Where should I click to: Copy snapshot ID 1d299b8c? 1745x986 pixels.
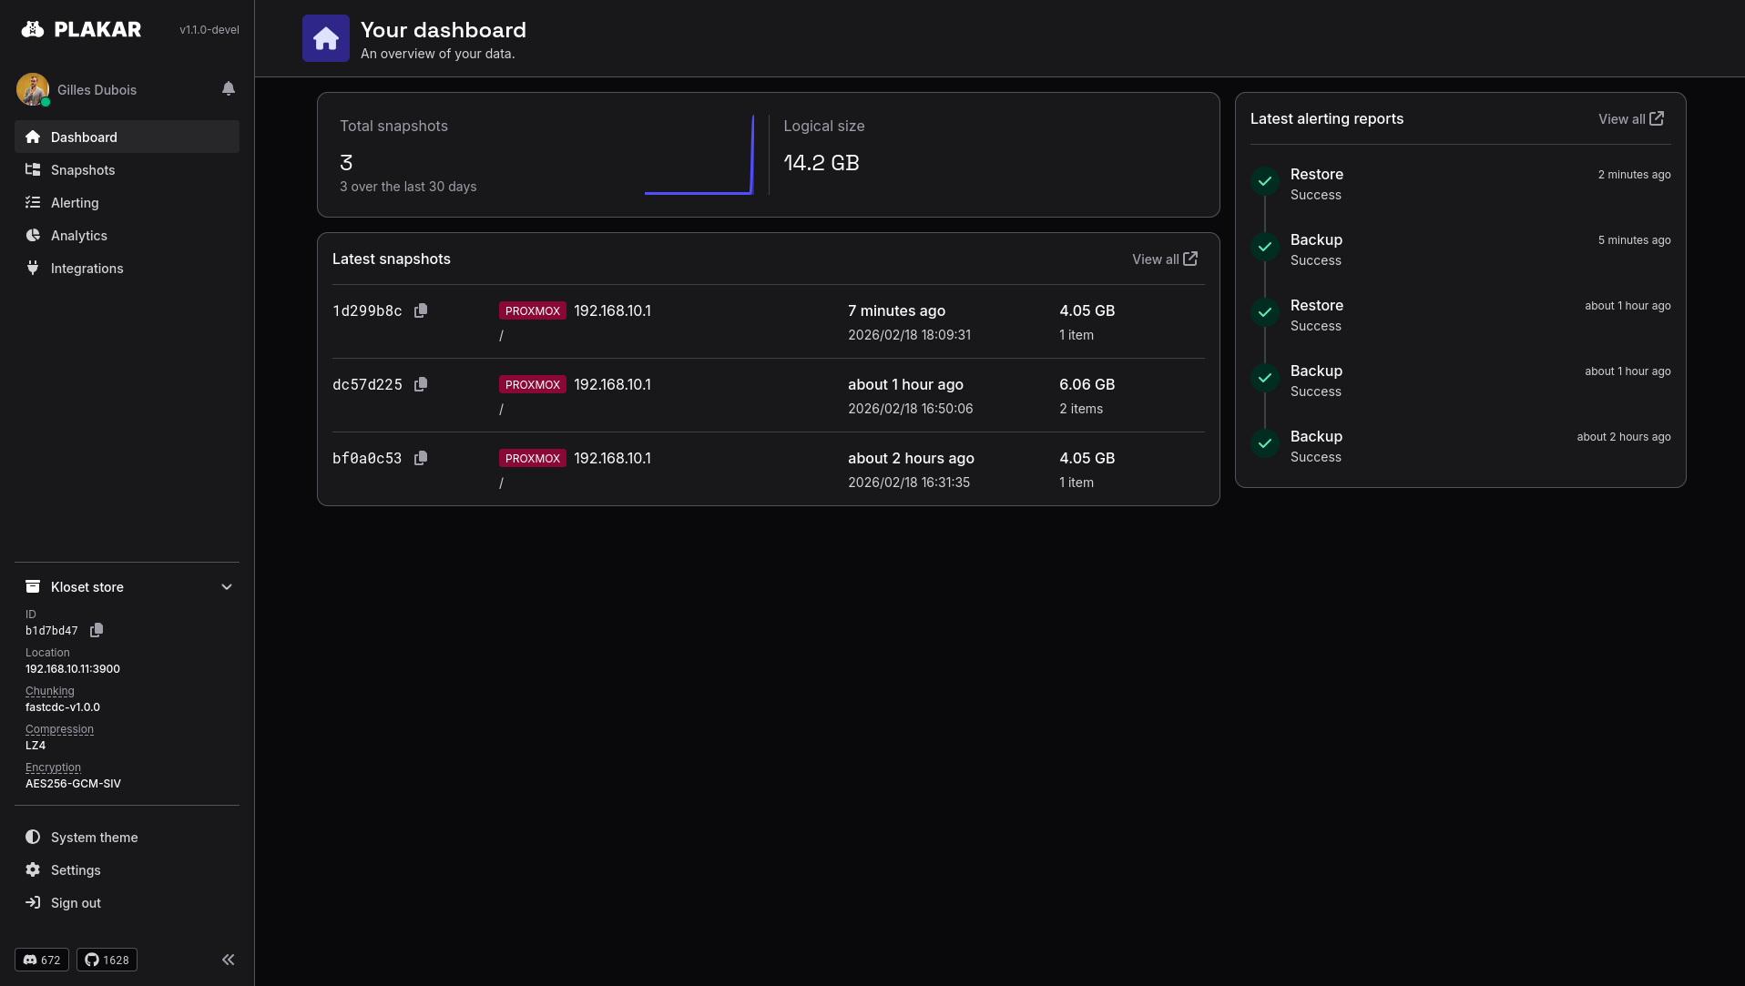421,311
